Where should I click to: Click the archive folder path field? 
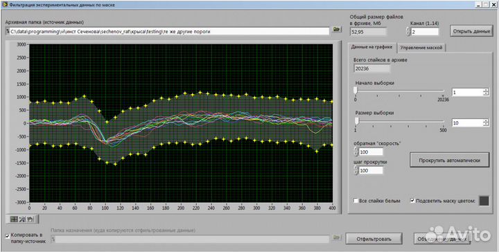(168, 31)
